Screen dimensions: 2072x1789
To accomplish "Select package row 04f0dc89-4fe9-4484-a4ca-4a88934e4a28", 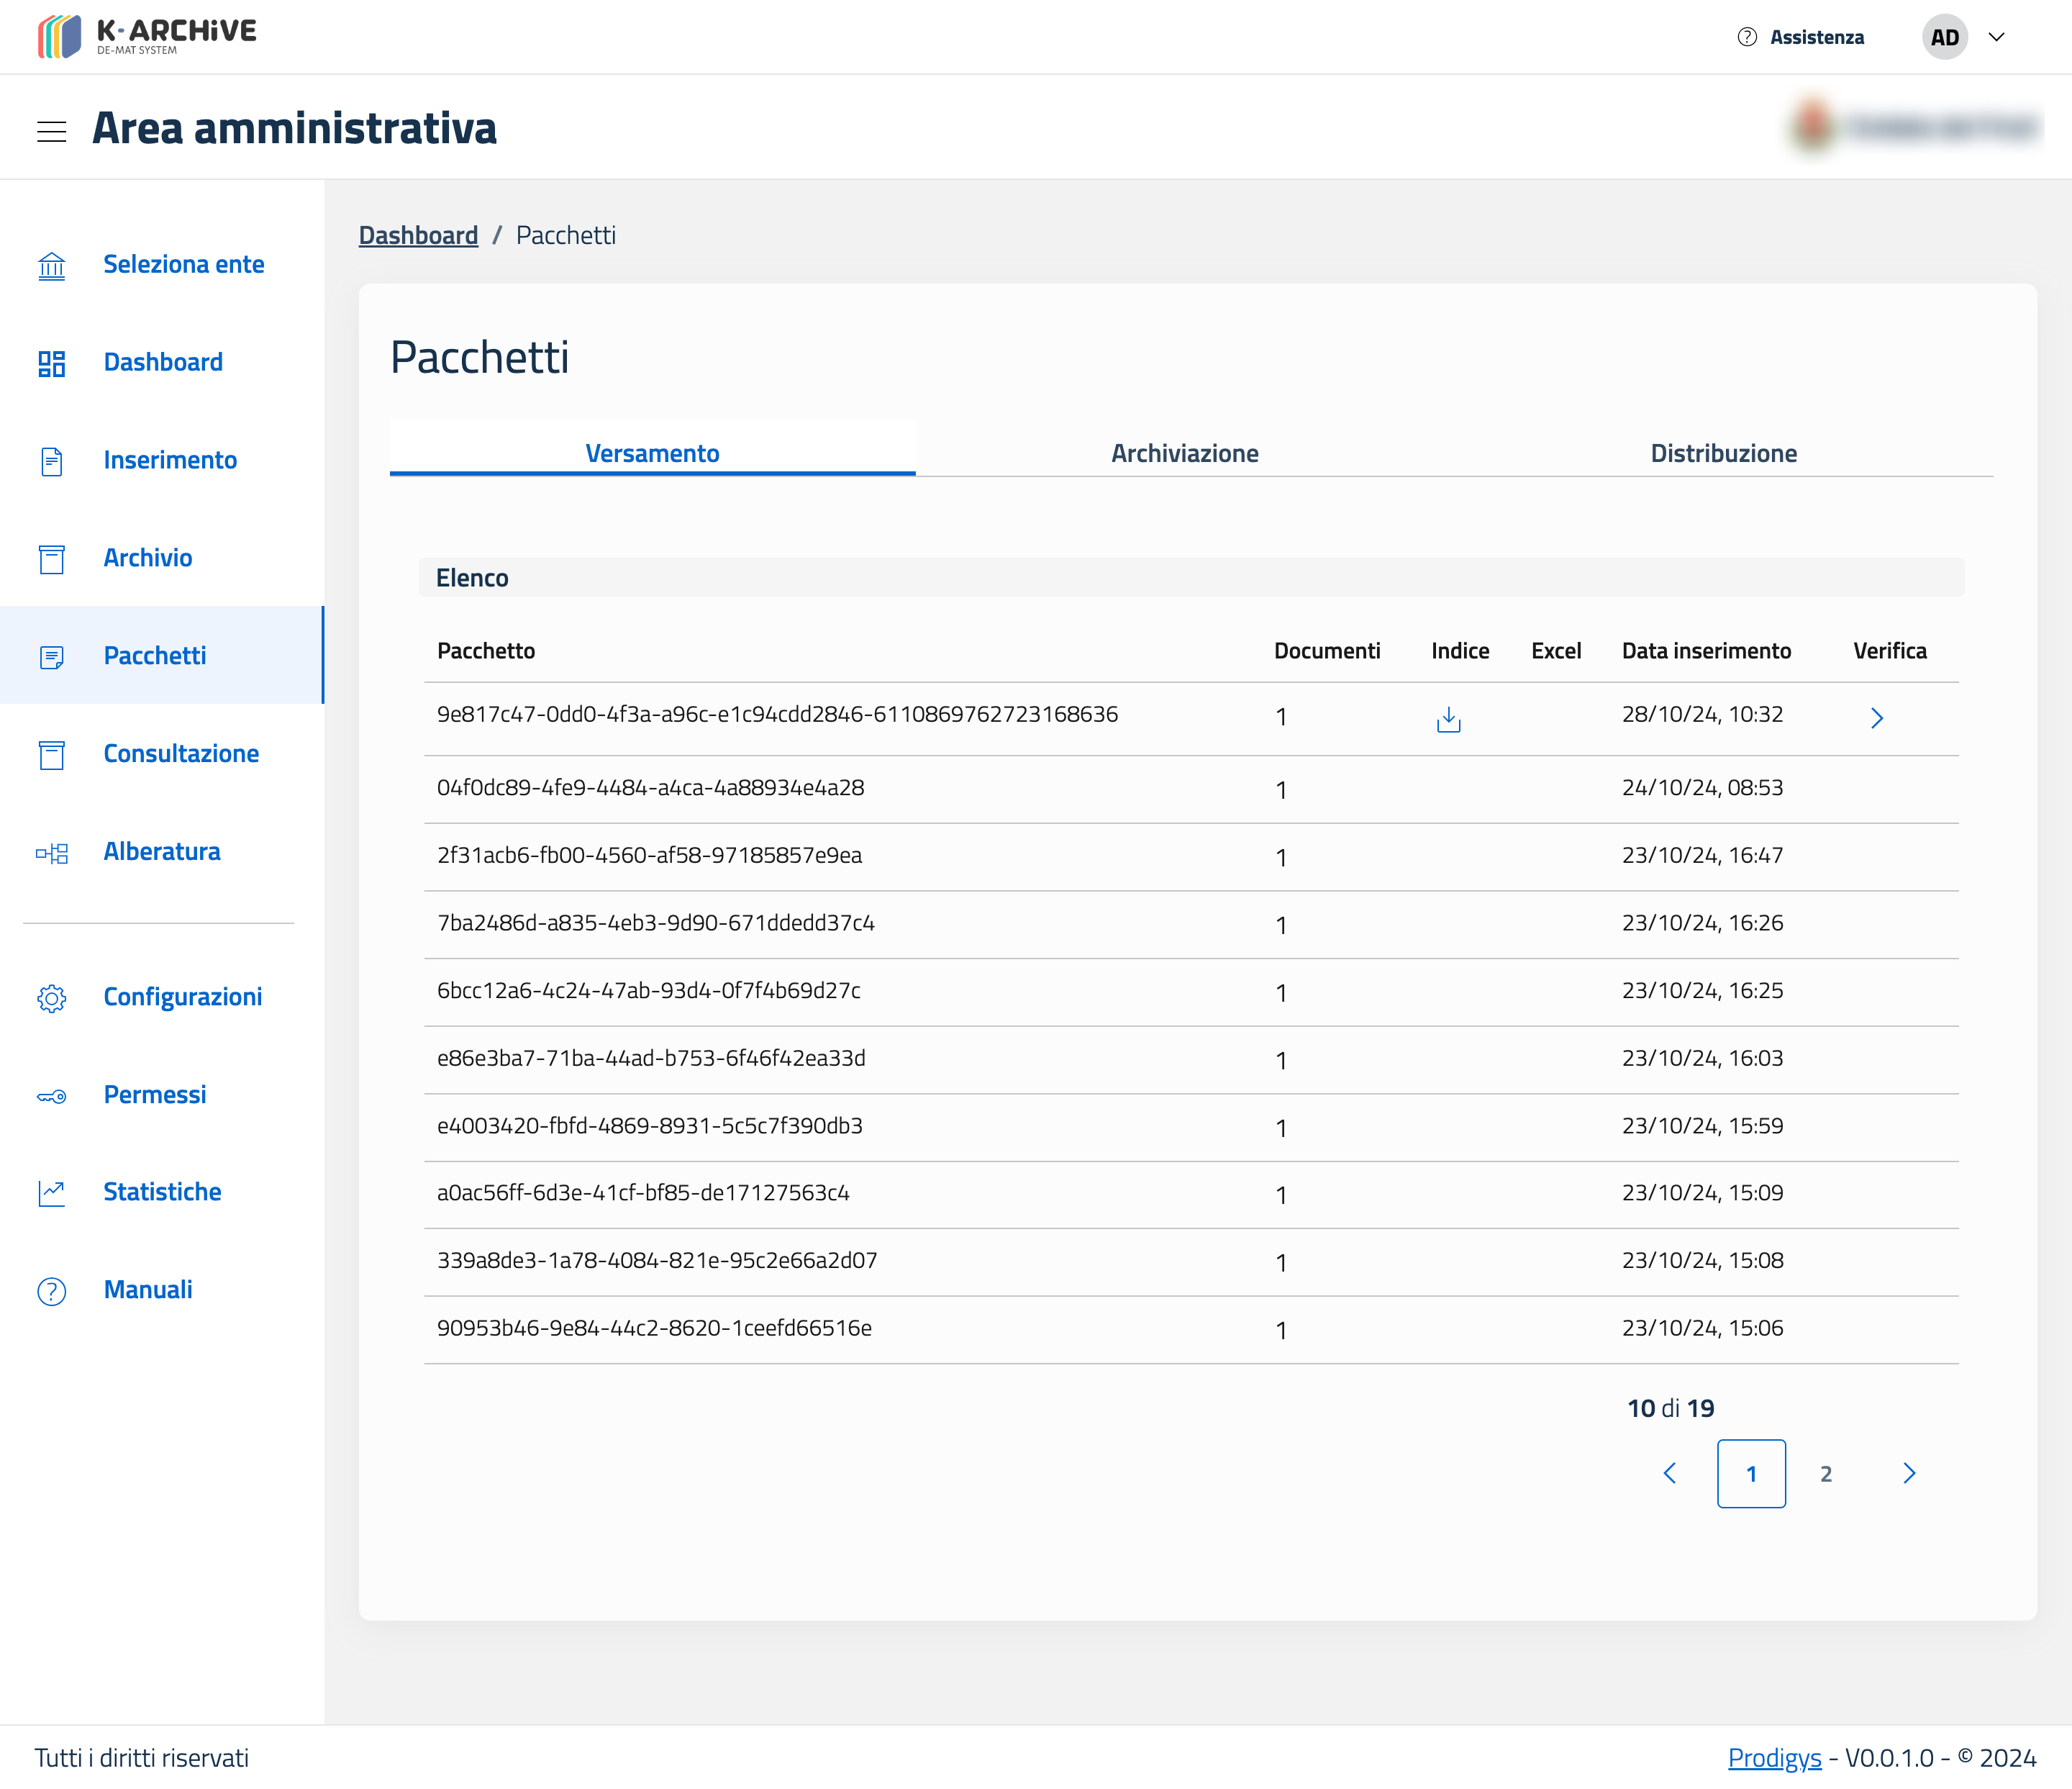I will tap(650, 788).
